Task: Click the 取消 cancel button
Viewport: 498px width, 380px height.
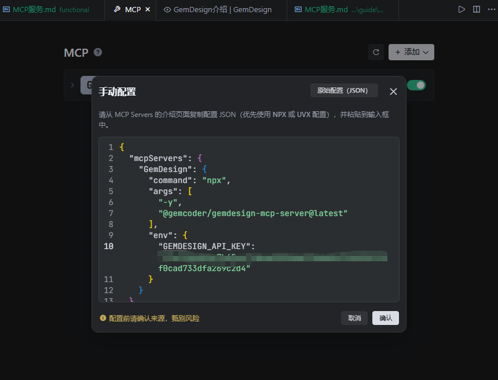Action: pyautogui.click(x=354, y=318)
